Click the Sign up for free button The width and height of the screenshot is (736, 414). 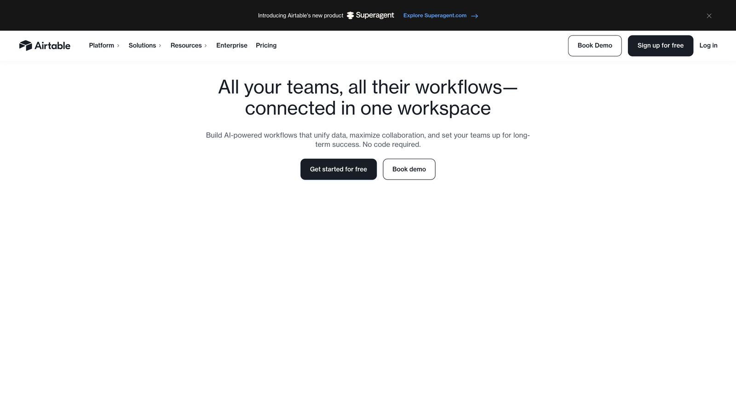pyautogui.click(x=660, y=46)
